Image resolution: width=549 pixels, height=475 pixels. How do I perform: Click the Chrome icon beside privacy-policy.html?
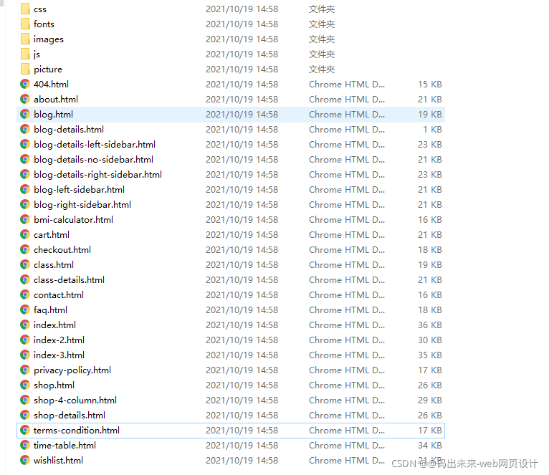pyautogui.click(x=25, y=370)
